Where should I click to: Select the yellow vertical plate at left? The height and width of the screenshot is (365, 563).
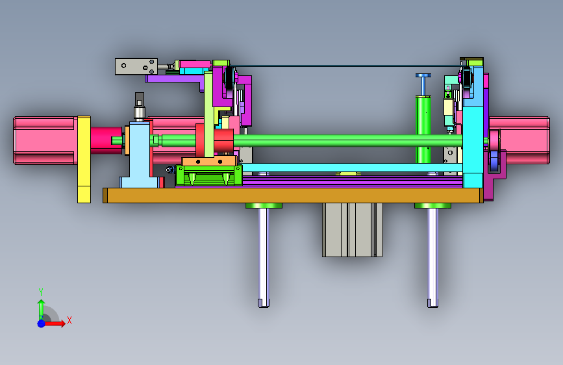84,159
